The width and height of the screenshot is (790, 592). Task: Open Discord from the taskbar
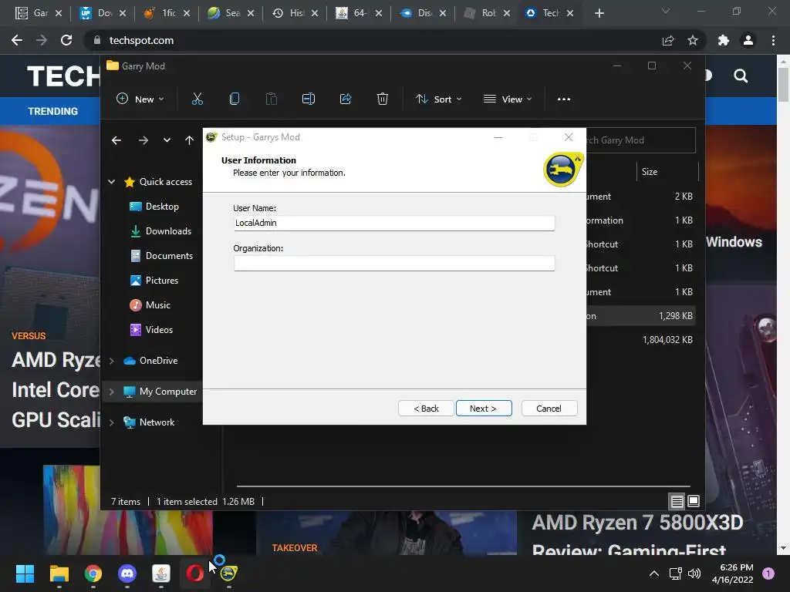click(127, 573)
